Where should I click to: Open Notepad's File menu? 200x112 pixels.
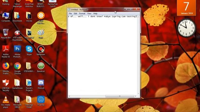click(x=70, y=13)
